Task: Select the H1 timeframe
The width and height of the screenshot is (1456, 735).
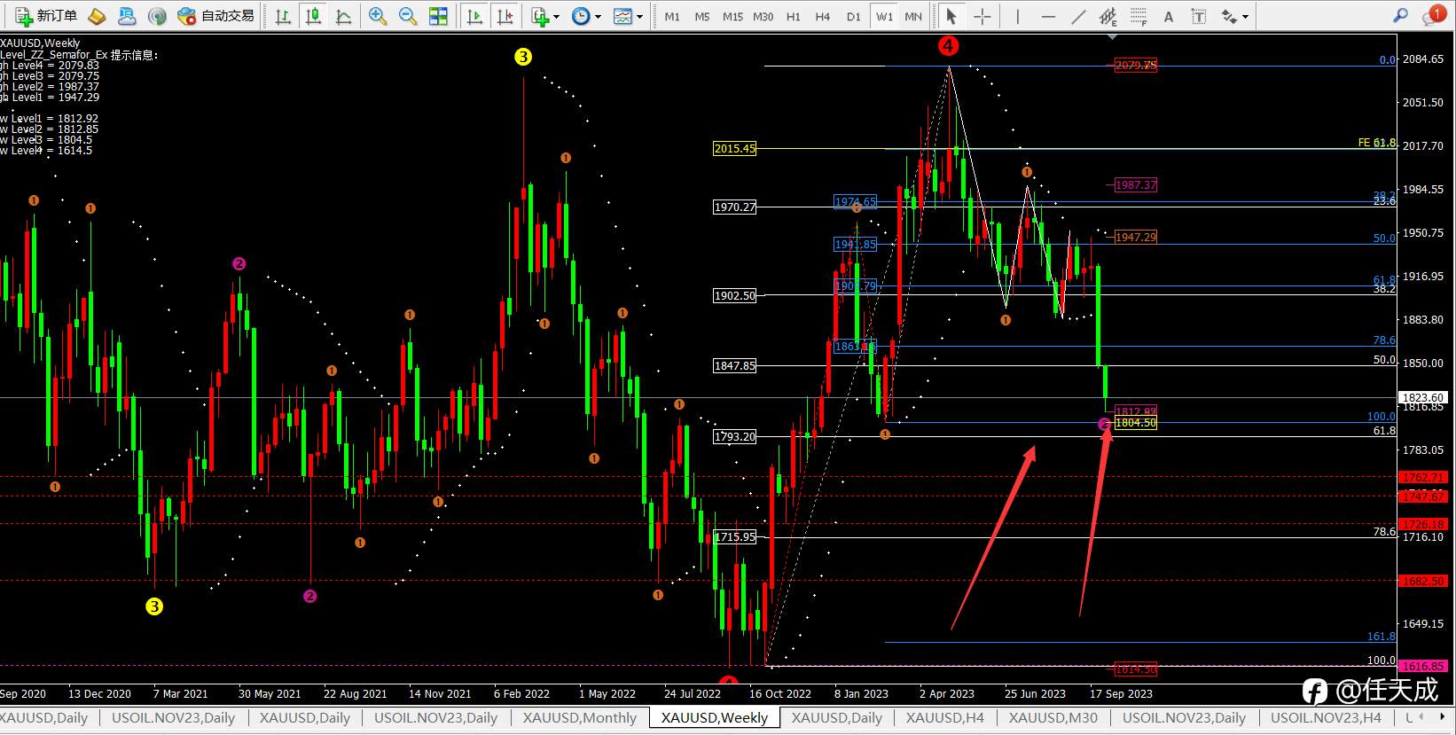Action: tap(793, 16)
